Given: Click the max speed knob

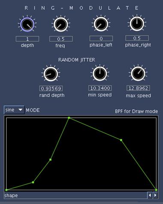Looking at the screenshot, I should pos(138,74).
